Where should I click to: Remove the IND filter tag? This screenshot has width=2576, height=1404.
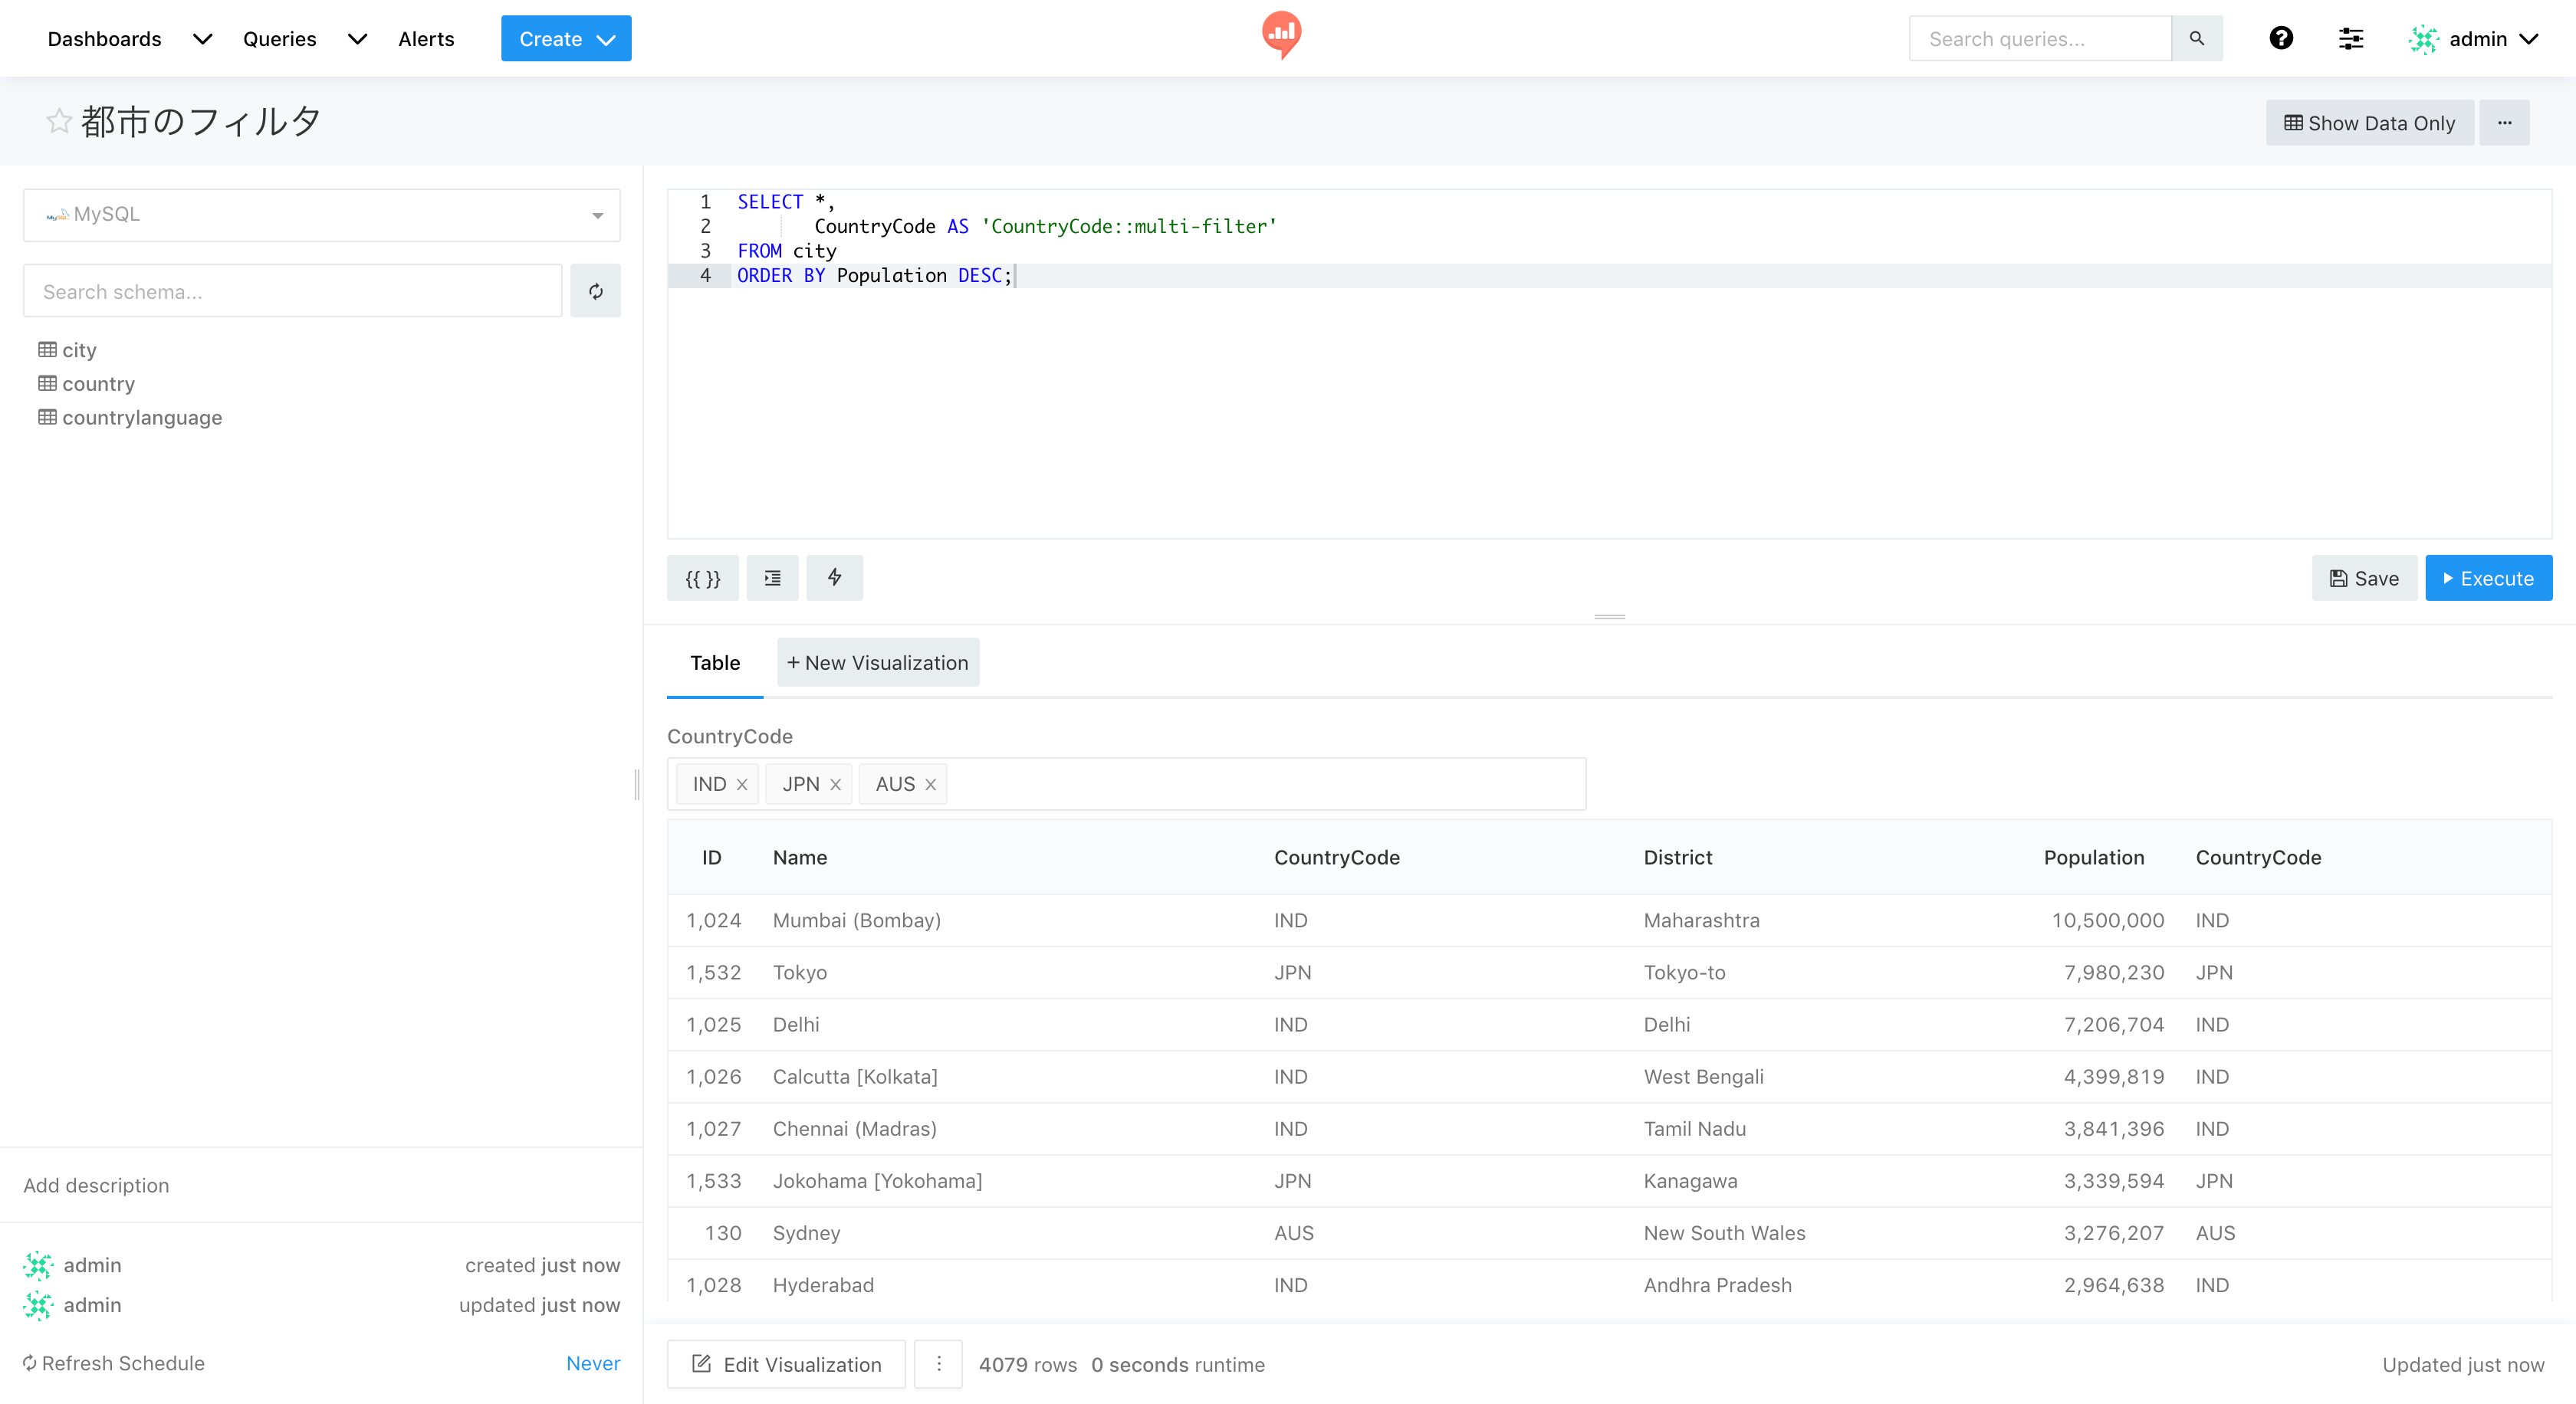pos(742,785)
